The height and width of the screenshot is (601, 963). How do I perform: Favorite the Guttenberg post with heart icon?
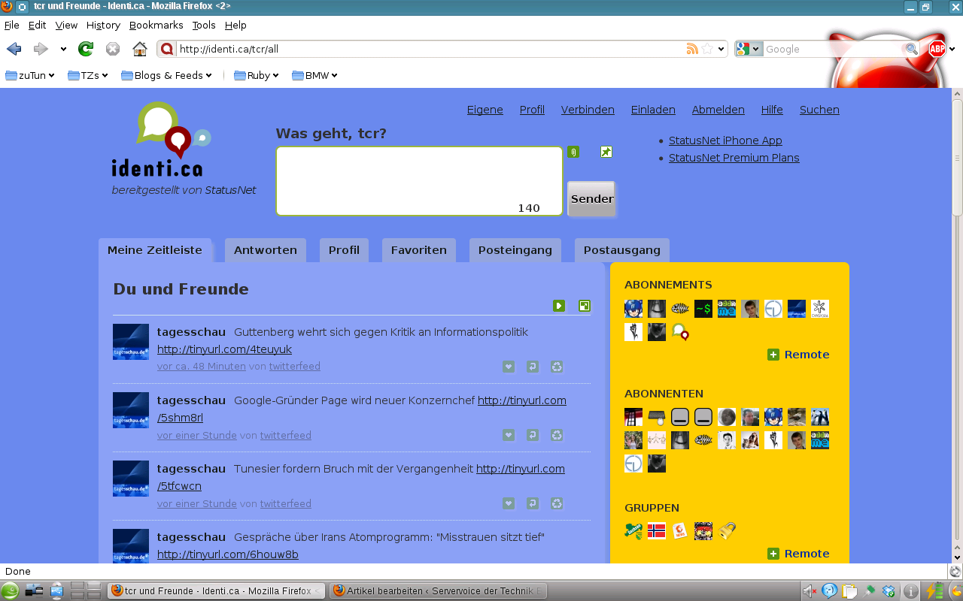coord(509,367)
